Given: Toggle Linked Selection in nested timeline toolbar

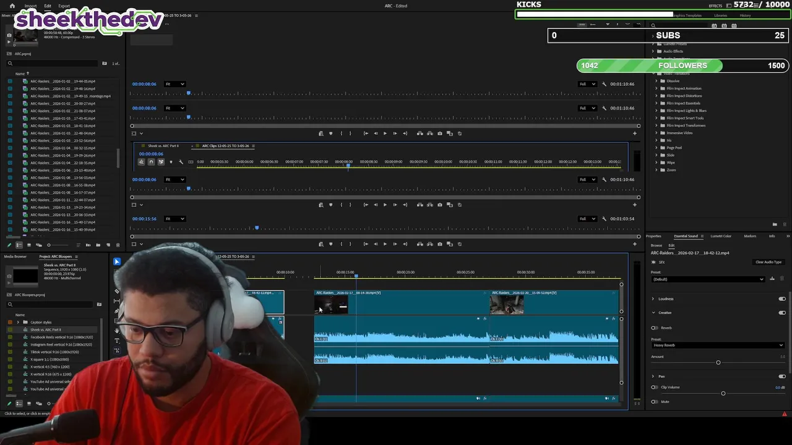Looking at the screenshot, I should (x=161, y=162).
